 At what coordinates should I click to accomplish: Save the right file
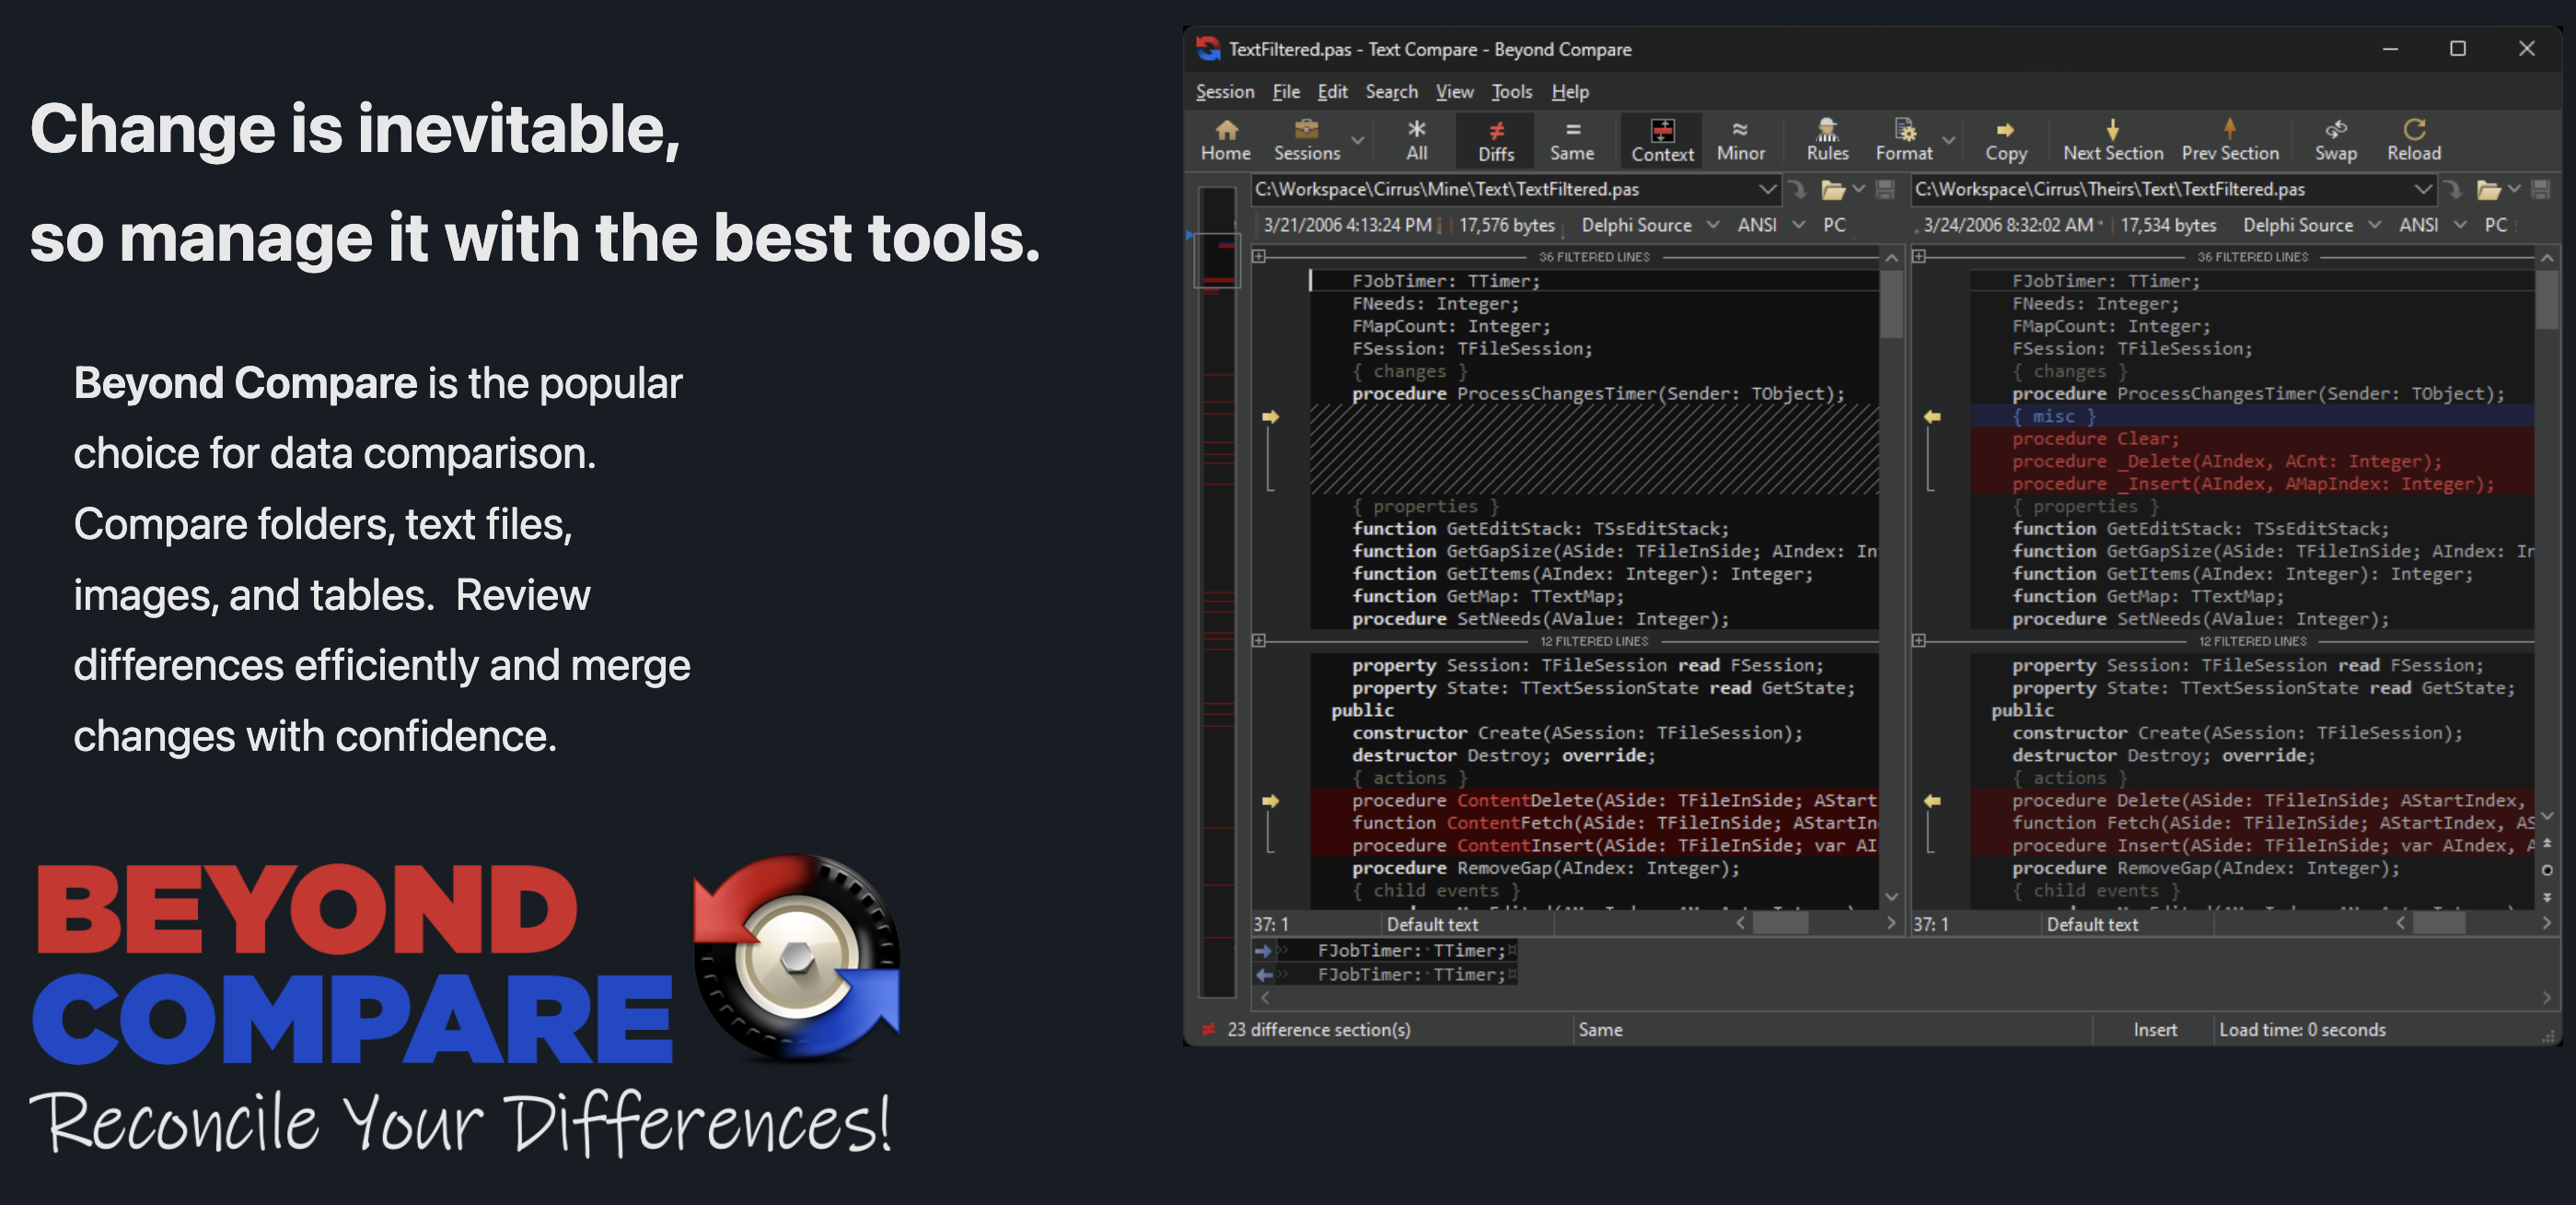pyautogui.click(x=2541, y=189)
